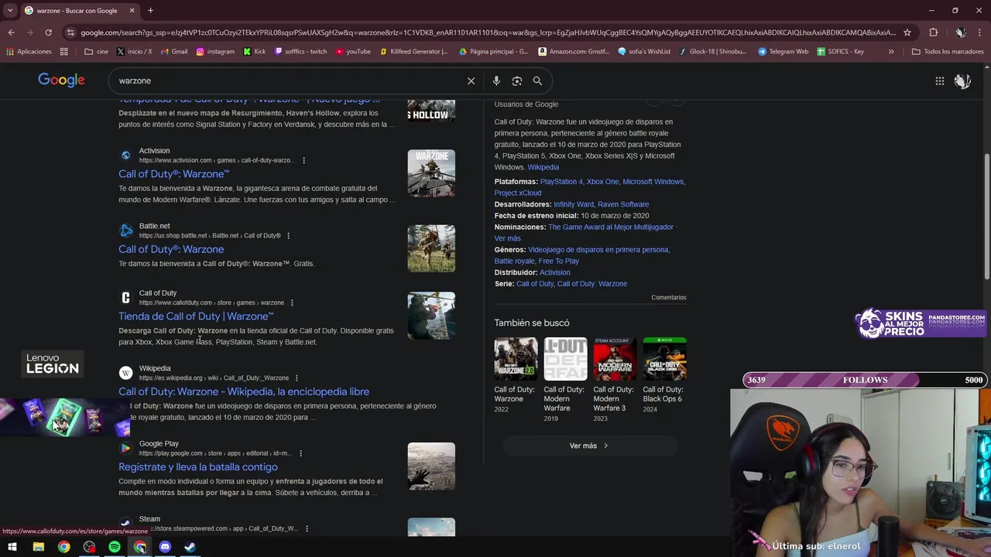This screenshot has width=991, height=557.
Task: Click the address bar URL
Action: (x=488, y=32)
